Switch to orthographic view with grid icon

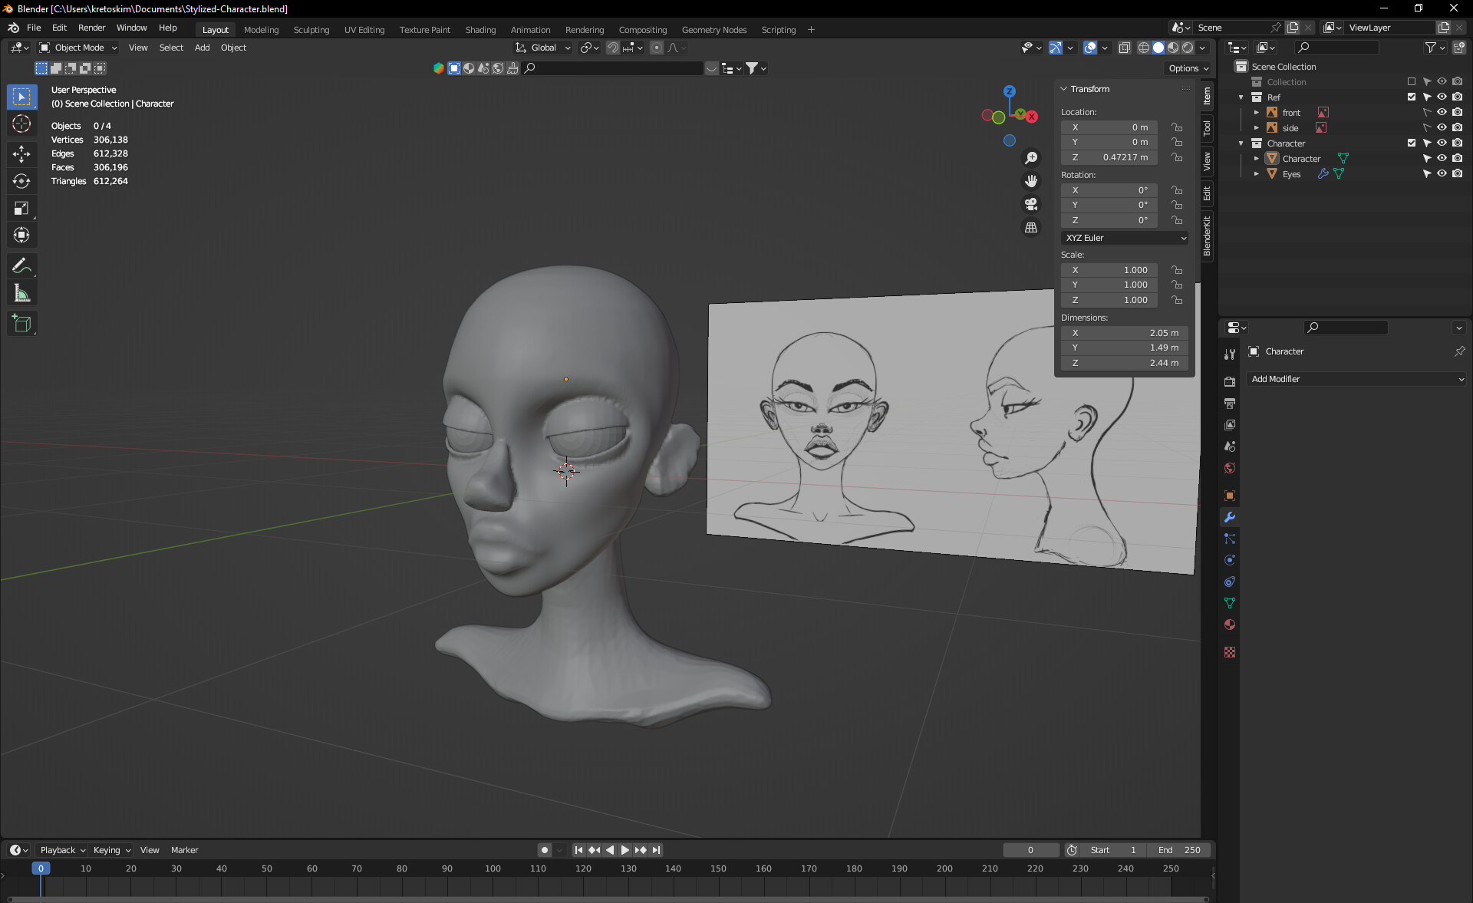1031,228
